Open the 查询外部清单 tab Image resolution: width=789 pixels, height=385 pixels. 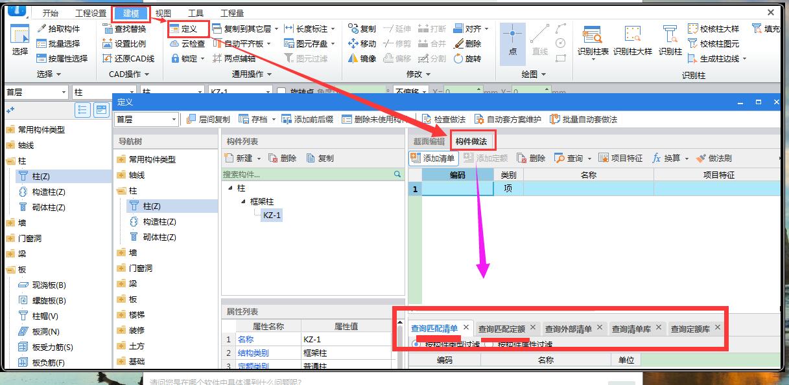click(x=569, y=329)
